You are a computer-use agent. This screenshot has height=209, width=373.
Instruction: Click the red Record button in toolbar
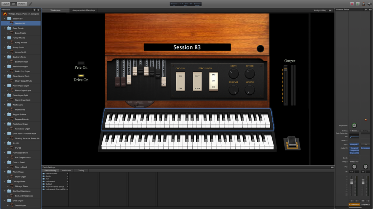pyautogui.click(x=352, y=4)
